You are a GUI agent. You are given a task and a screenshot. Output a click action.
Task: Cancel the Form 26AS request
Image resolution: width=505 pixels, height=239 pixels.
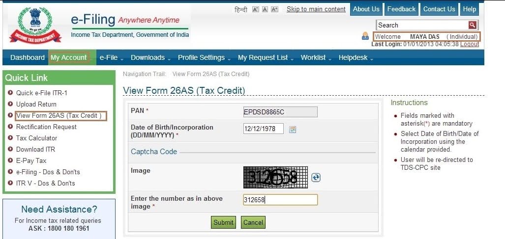pos(253,222)
